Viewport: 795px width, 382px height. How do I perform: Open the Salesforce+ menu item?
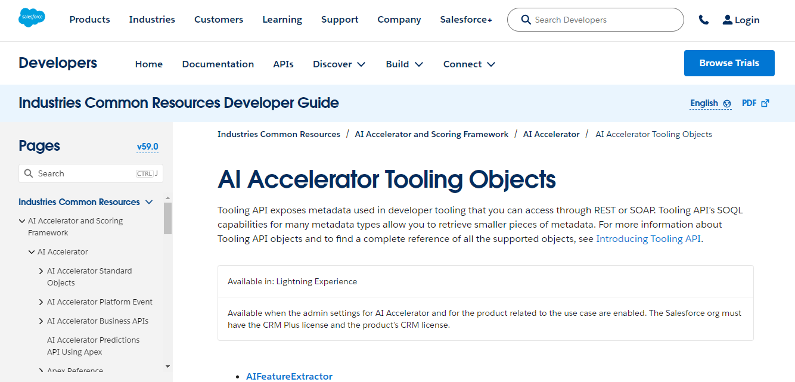(x=466, y=20)
